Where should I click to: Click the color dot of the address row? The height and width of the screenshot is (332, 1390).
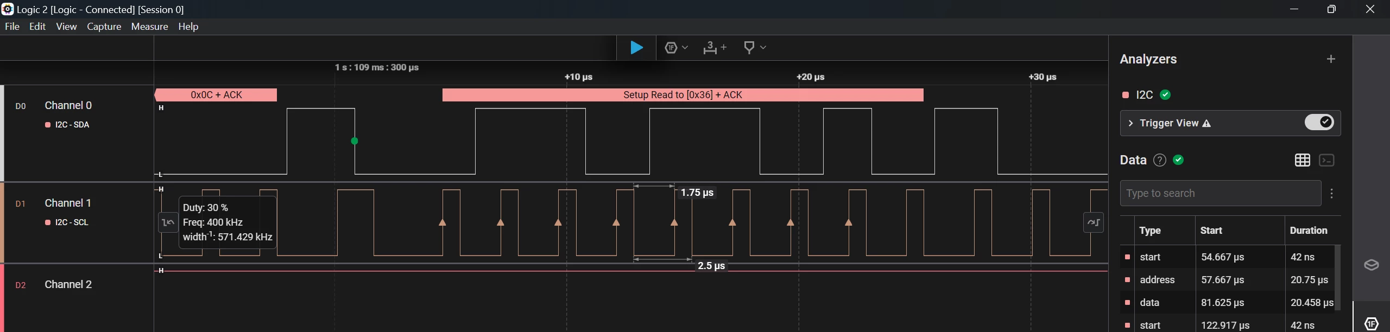click(1127, 280)
